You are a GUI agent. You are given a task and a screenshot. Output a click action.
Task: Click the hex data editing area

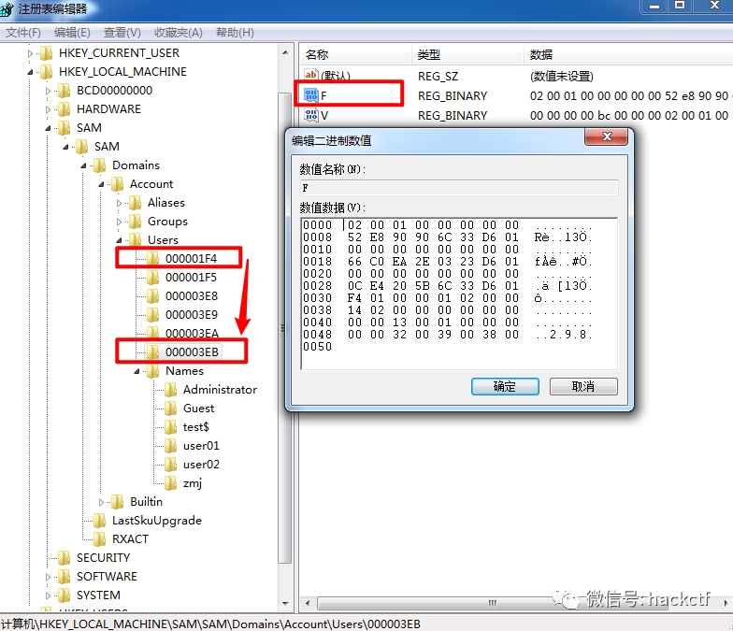tap(458, 294)
